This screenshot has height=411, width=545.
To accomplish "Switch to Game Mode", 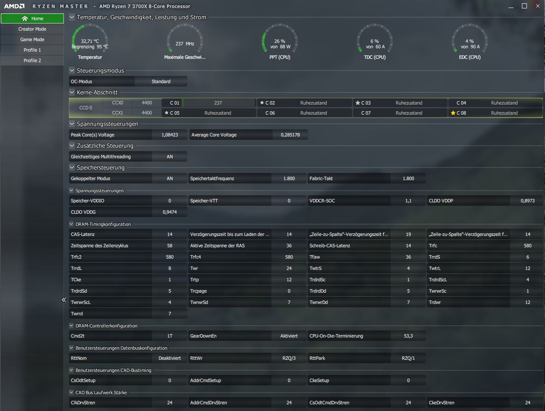I will tap(32, 39).
